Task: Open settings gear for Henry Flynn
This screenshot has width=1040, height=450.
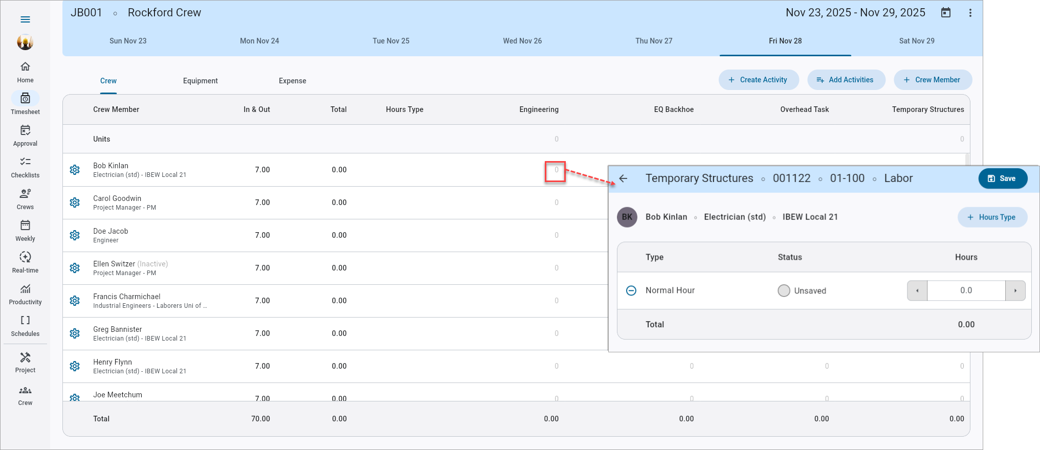Action: [75, 366]
